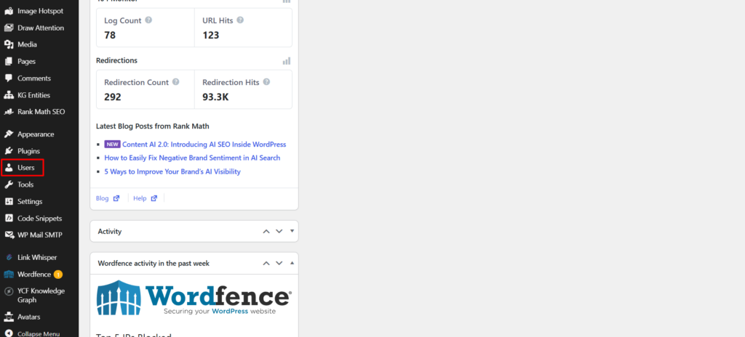Click the Wordfence notification badge
The width and height of the screenshot is (745, 337).
point(58,275)
